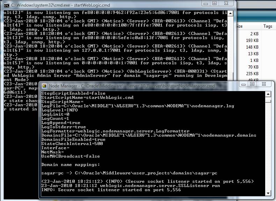
Task: Select the 13 KB file size entry
Action: tap(253, 54)
